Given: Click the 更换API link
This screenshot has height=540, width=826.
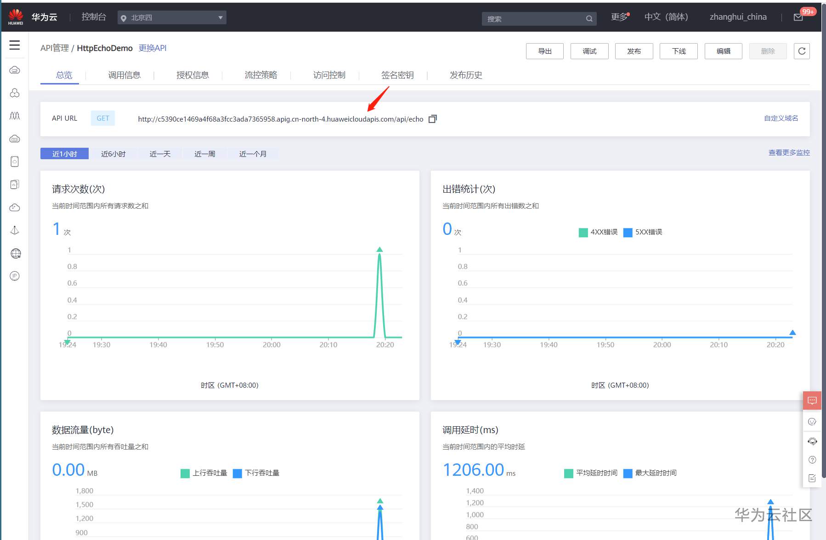Looking at the screenshot, I should tap(153, 48).
